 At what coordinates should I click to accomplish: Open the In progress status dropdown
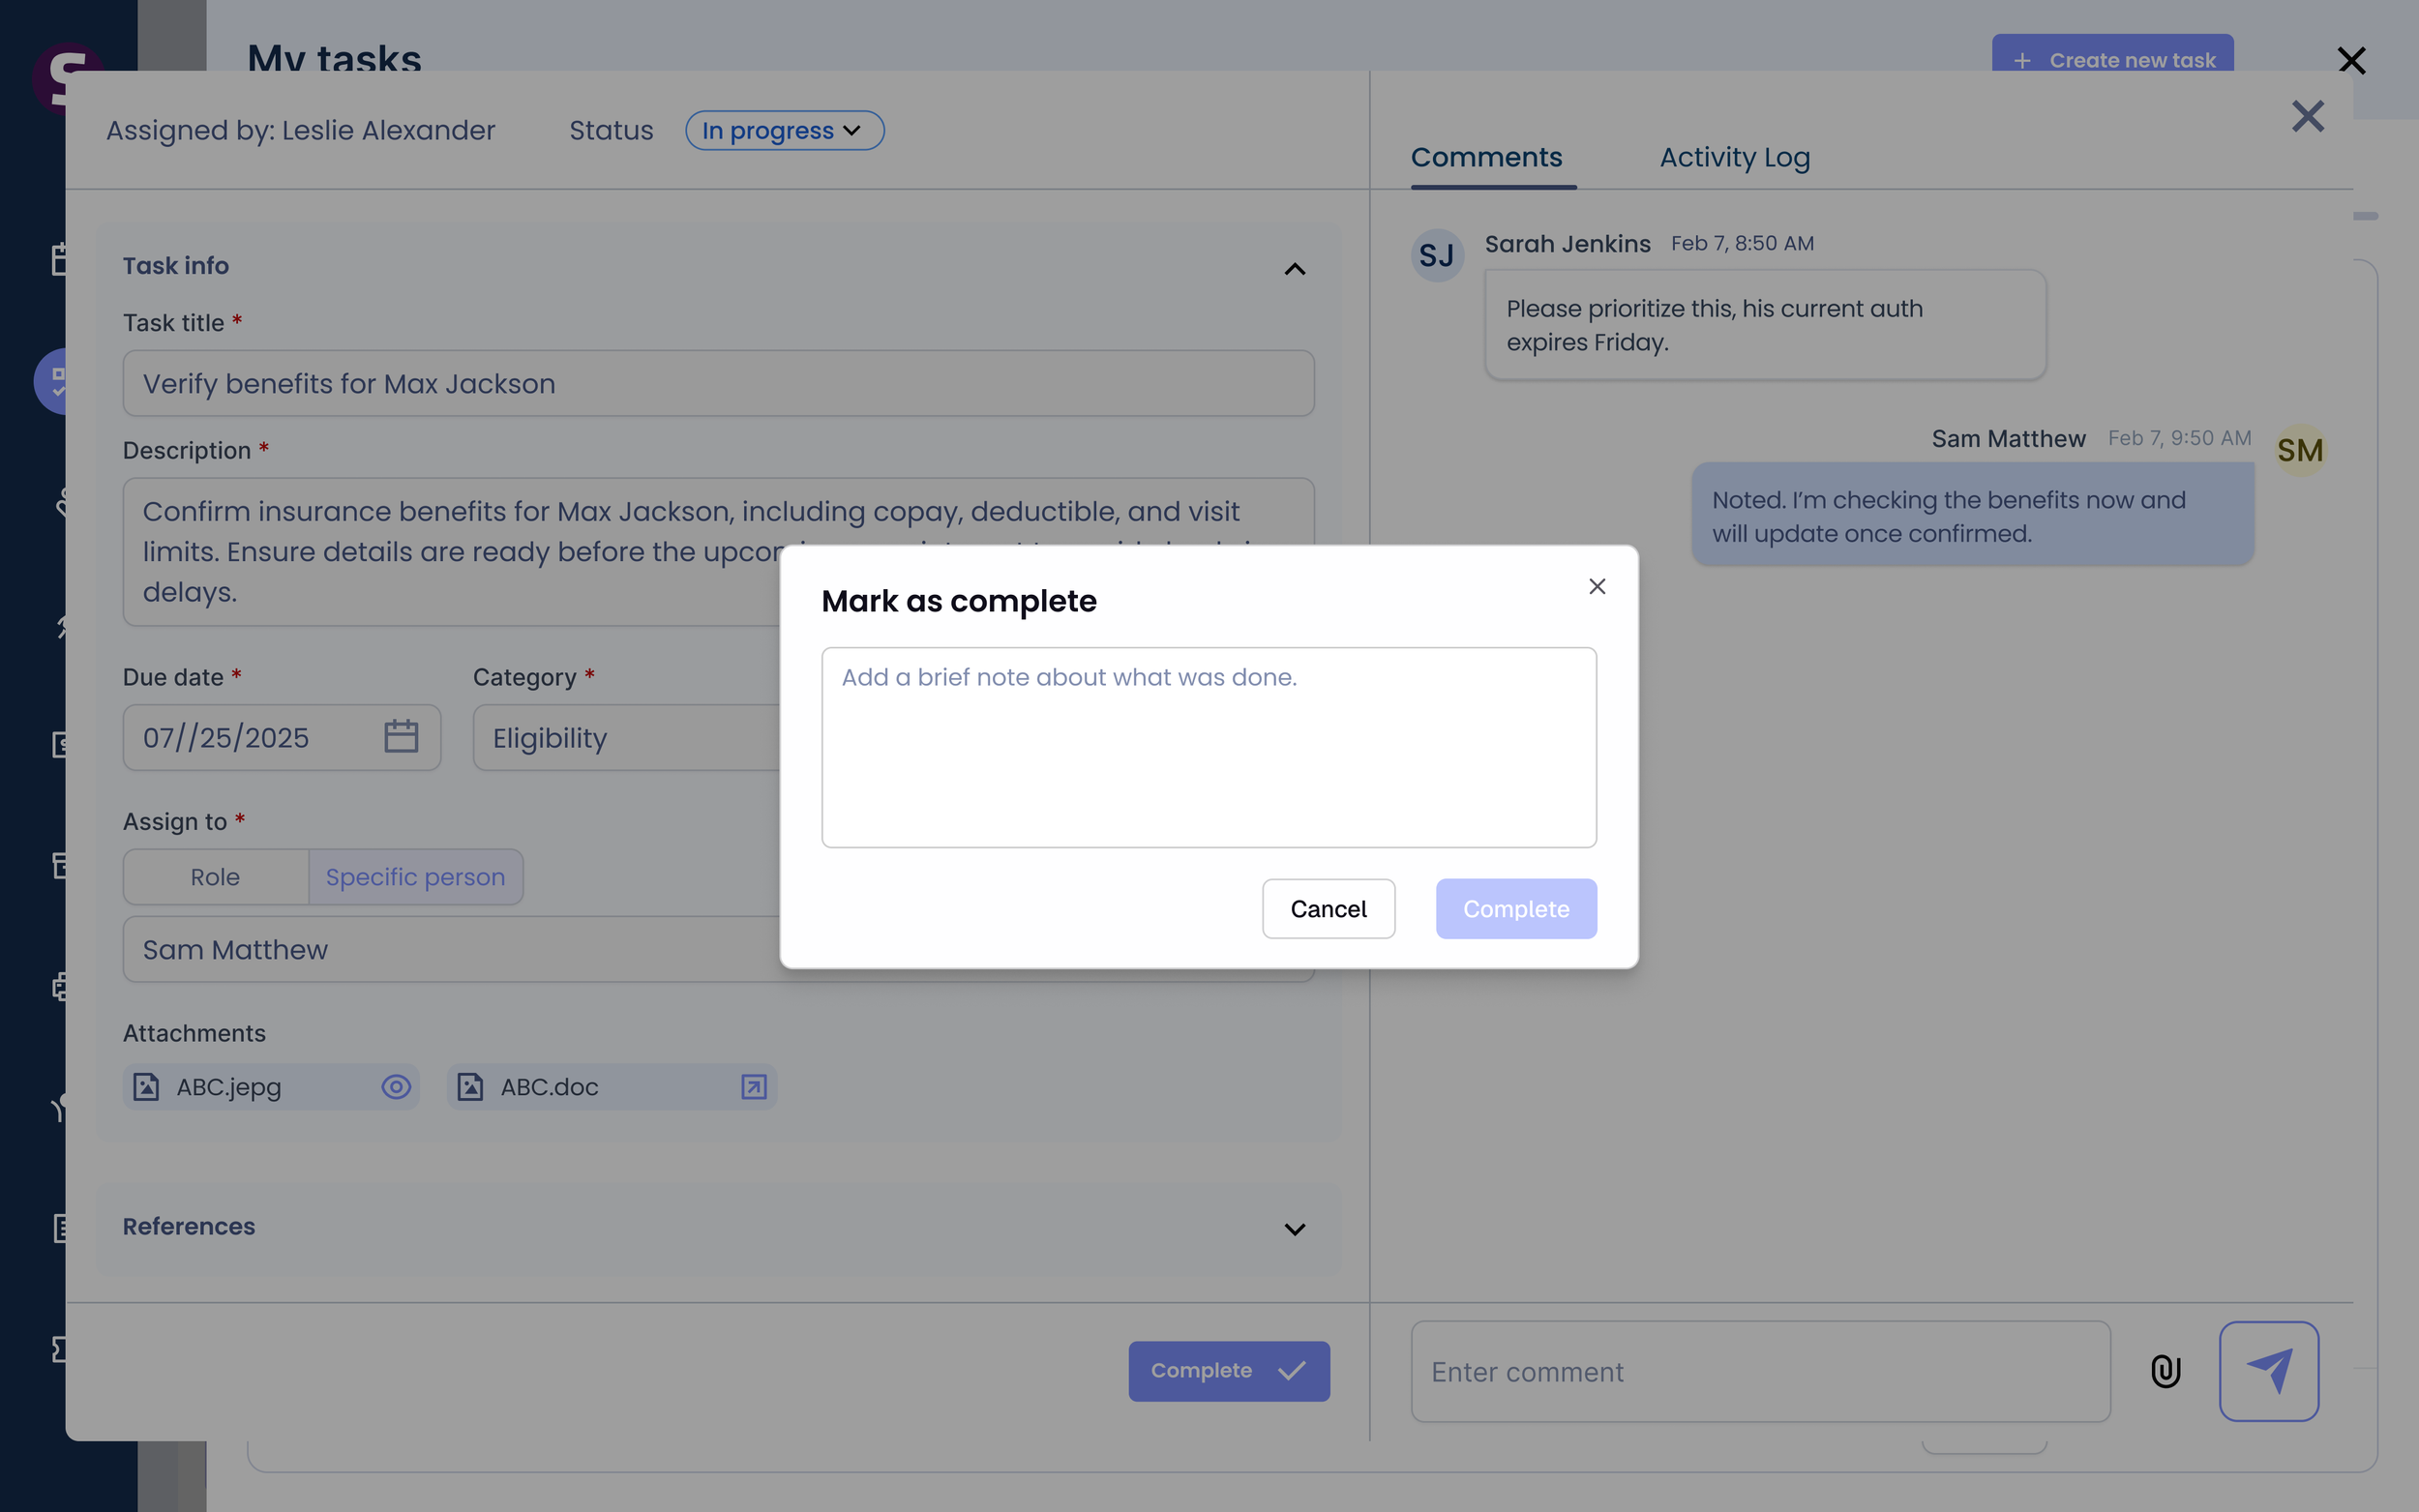[784, 130]
